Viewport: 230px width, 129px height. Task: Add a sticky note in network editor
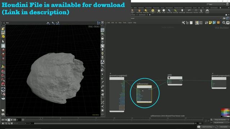[210, 23]
